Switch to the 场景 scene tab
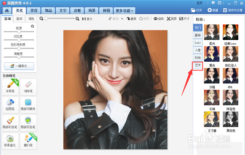 (92, 11)
